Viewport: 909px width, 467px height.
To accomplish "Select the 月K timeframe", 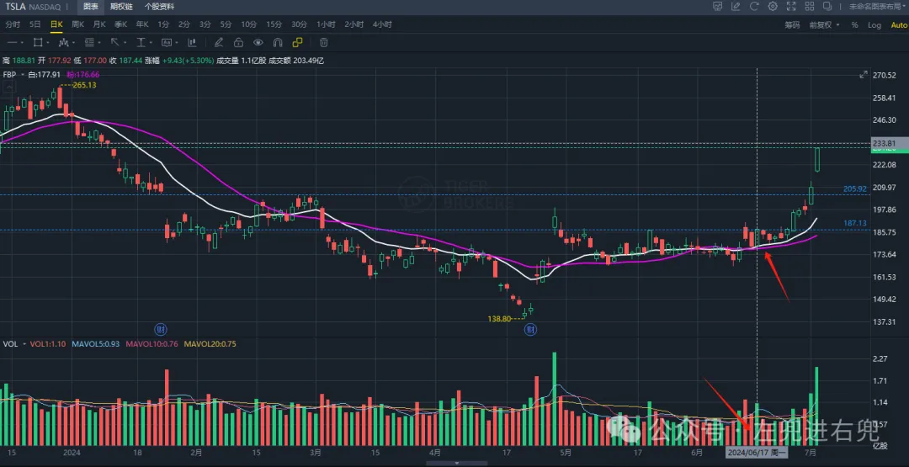I will [99, 25].
